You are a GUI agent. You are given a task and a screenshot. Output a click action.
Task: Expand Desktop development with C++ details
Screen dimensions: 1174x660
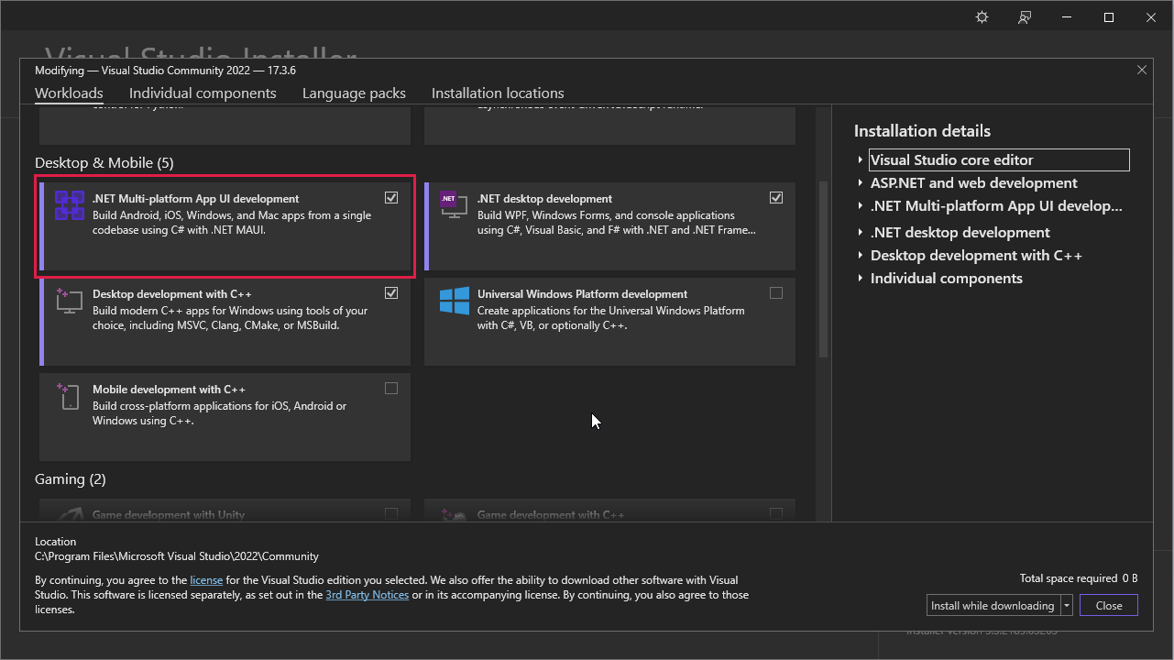click(x=861, y=255)
